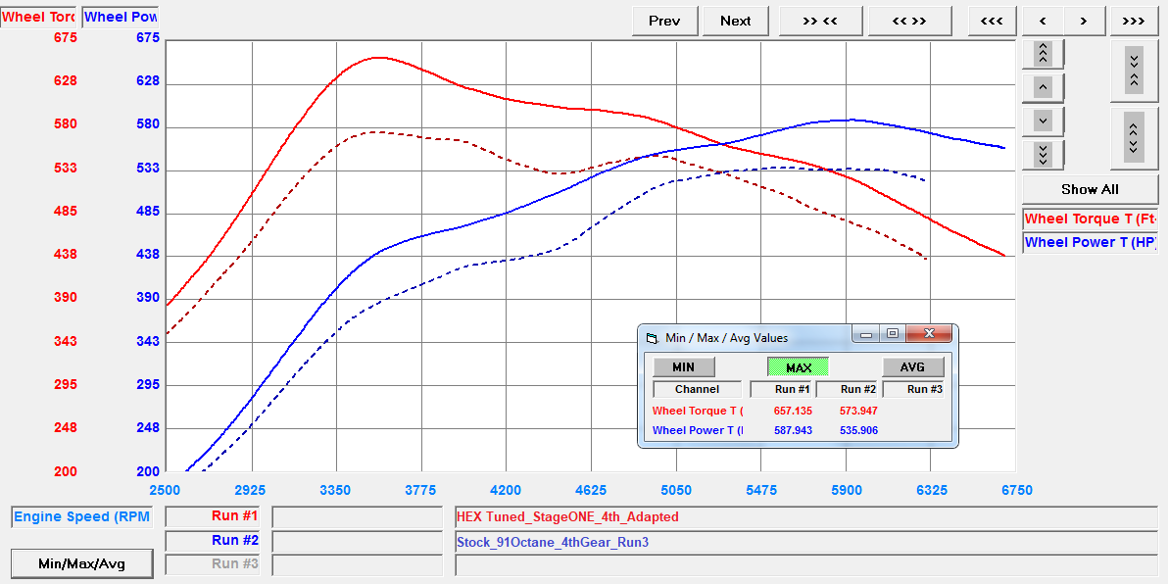Enable MIN values display
The height and width of the screenshot is (584, 1168).
pyautogui.click(x=683, y=366)
